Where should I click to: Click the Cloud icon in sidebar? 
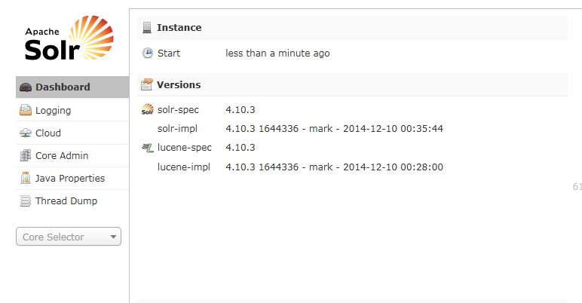tap(26, 133)
